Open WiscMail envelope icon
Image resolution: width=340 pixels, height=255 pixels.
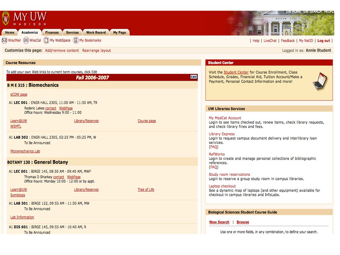click(4, 40)
